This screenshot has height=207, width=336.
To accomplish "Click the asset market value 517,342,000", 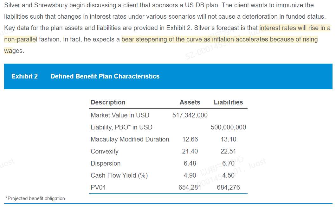I will 190,115.
